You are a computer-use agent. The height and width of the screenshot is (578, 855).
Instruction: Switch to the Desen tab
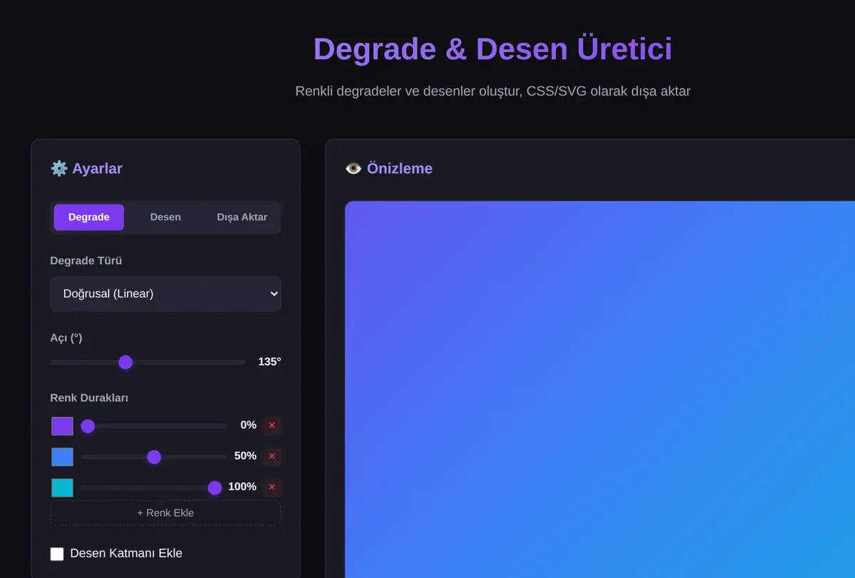(x=165, y=217)
